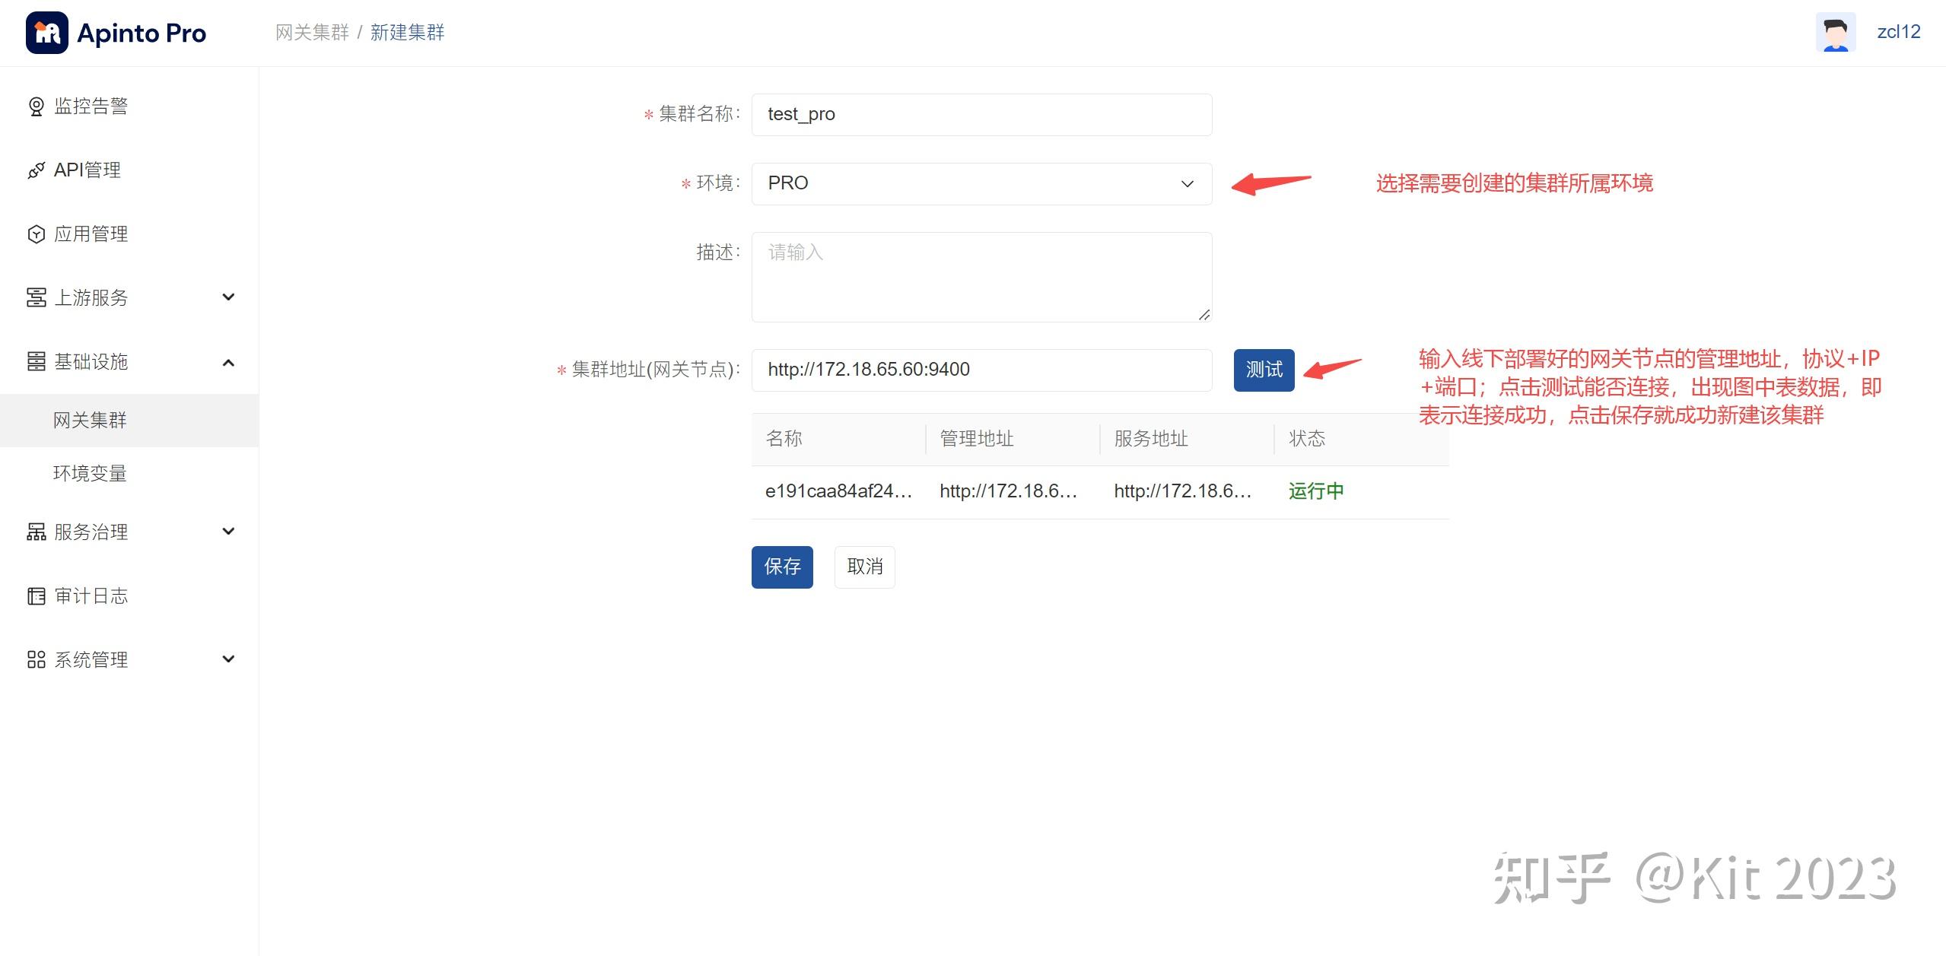
Task: Click the 上游服务 sidebar icon
Action: 36,297
